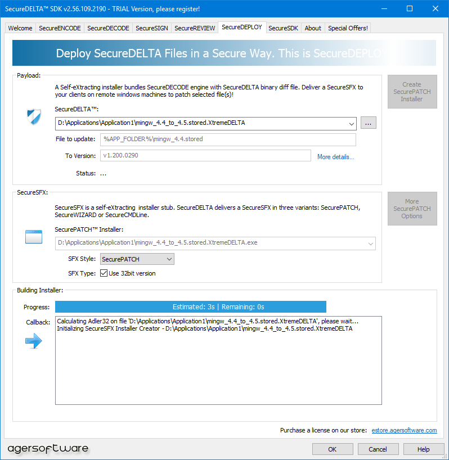The image size is (449, 460).
Task: Open the SecureDECODE tab
Action: coord(108,28)
